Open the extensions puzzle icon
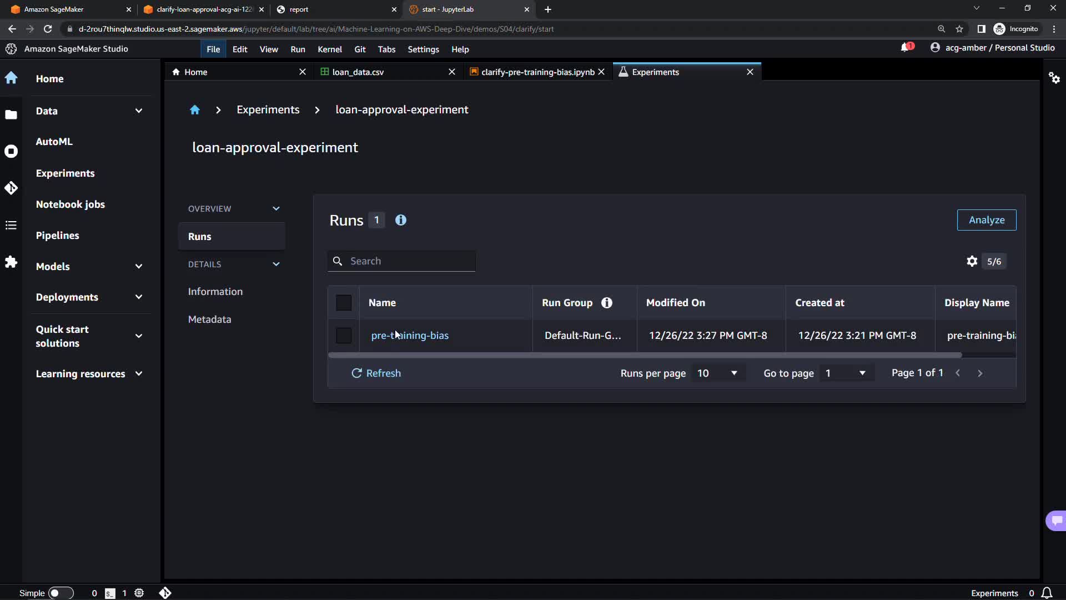The image size is (1066, 600). click(11, 262)
